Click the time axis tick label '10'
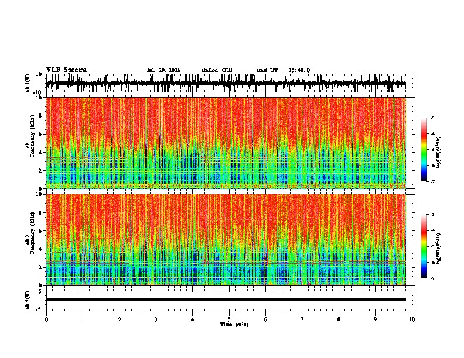 (x=412, y=319)
